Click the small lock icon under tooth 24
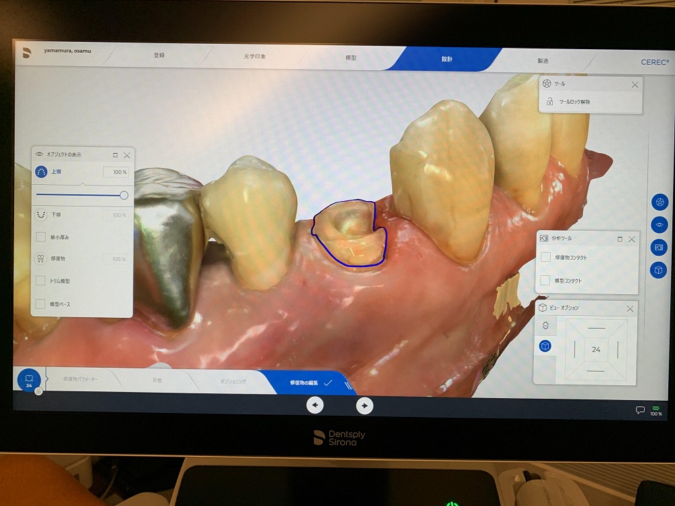This screenshot has width=675, height=506. [38, 391]
